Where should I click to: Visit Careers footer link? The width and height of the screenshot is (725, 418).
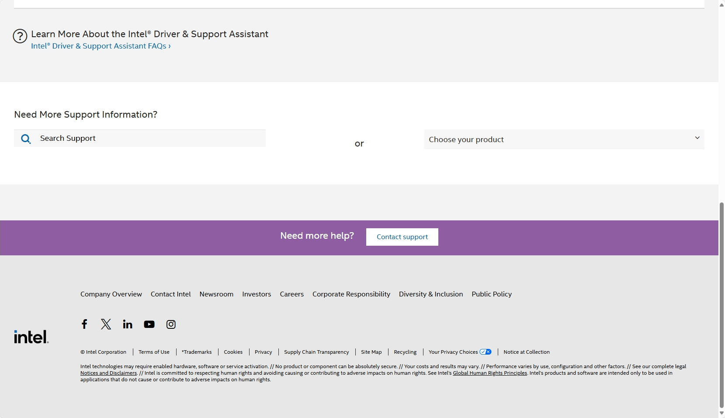click(292, 294)
